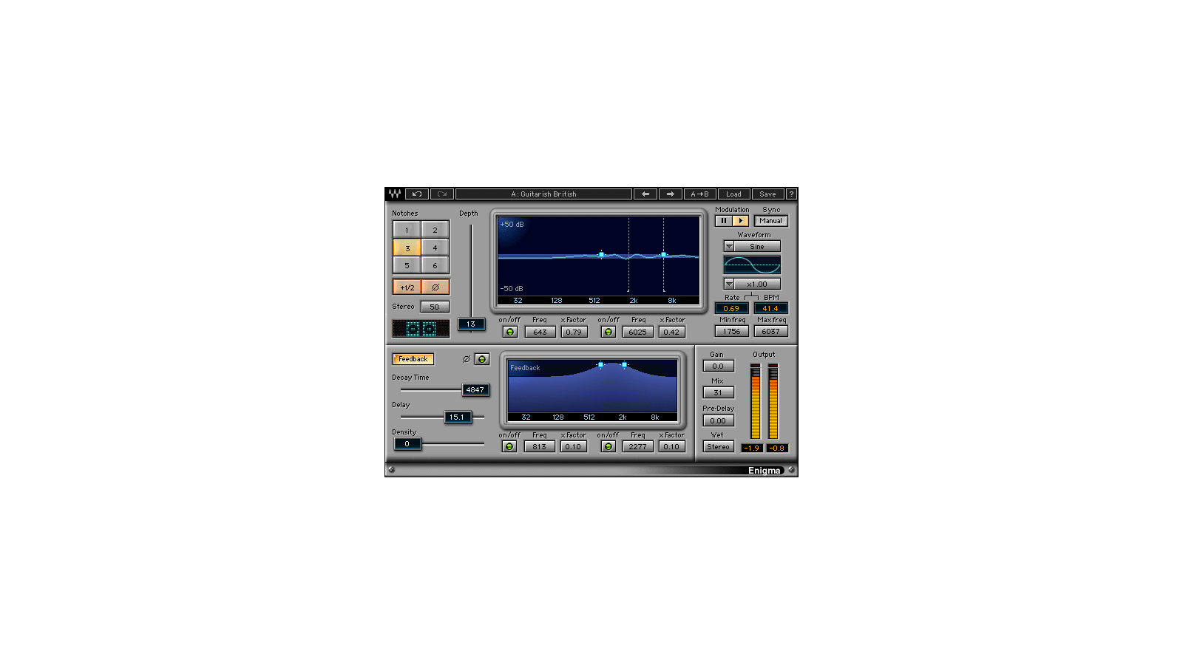Click left output peak readout -1.9
The image size is (1183, 665).
click(752, 448)
